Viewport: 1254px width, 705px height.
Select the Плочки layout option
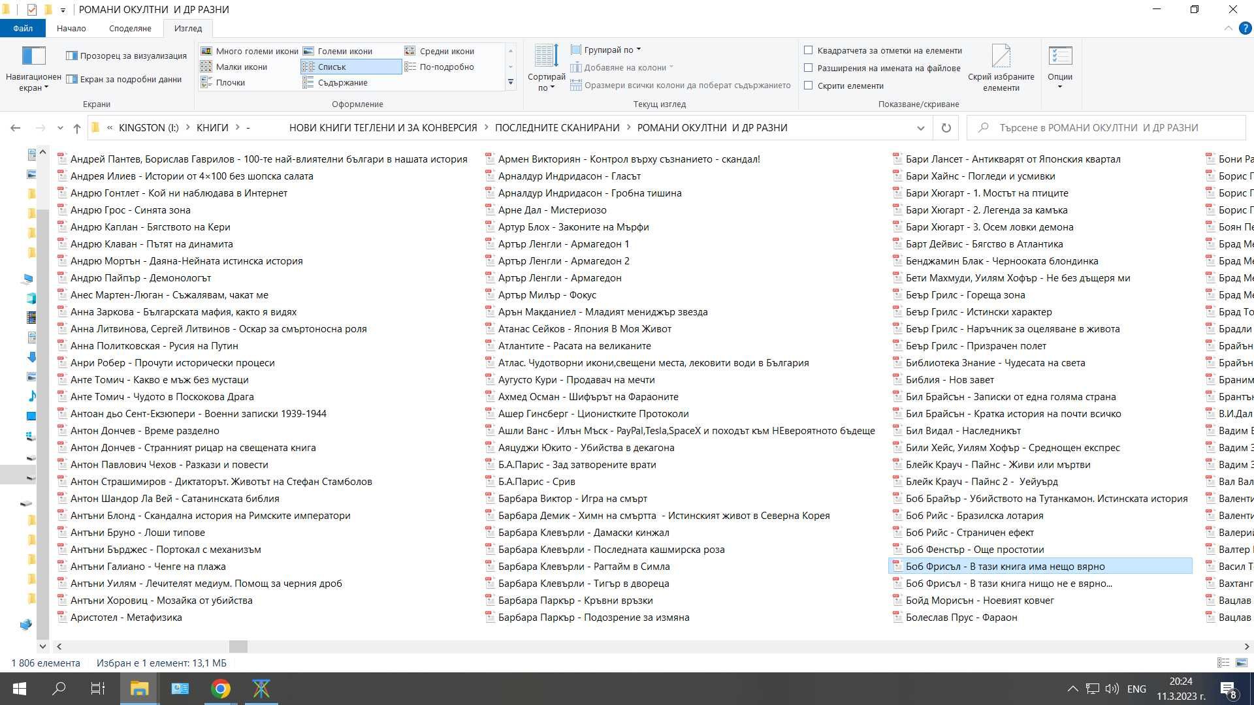223,82
